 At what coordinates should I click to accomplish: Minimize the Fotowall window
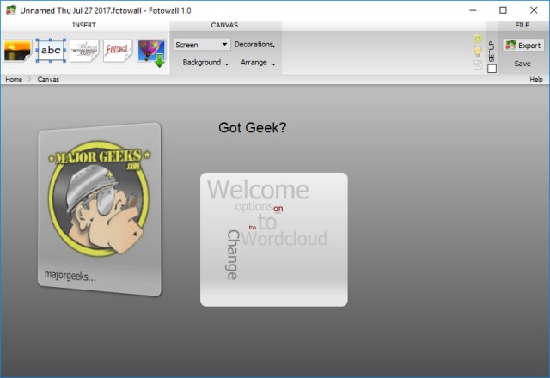click(473, 10)
